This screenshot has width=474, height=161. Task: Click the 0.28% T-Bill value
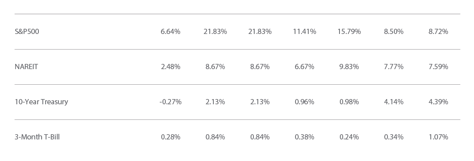171,137
